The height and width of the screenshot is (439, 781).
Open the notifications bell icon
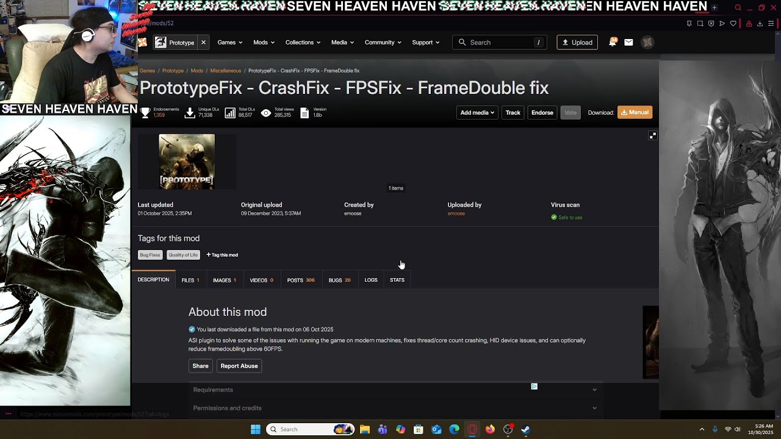[613, 42]
